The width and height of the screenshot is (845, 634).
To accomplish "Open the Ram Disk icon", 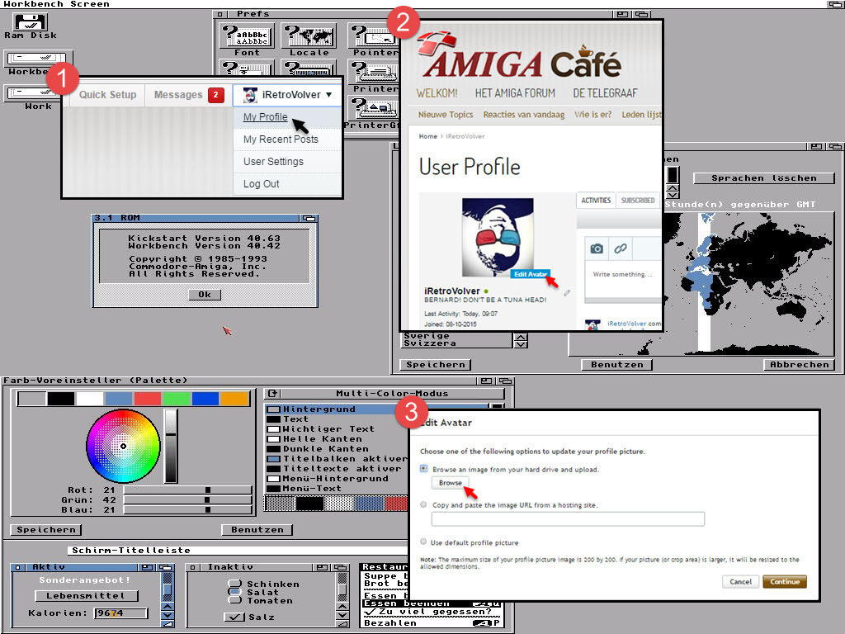I will coord(31,26).
